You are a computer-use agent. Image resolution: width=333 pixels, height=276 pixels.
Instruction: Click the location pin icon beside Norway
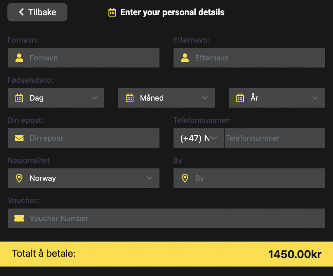tap(19, 178)
